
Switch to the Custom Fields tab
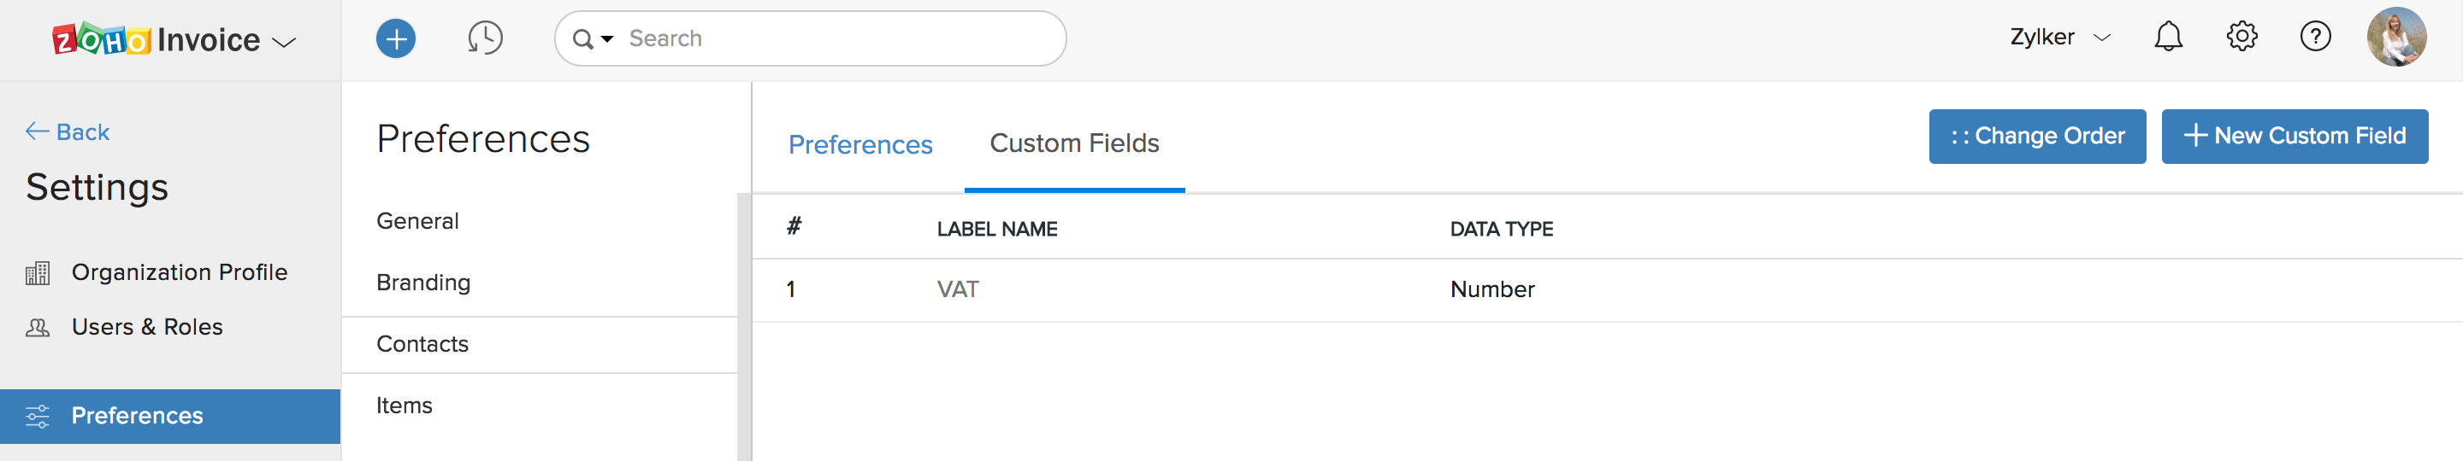(1074, 143)
